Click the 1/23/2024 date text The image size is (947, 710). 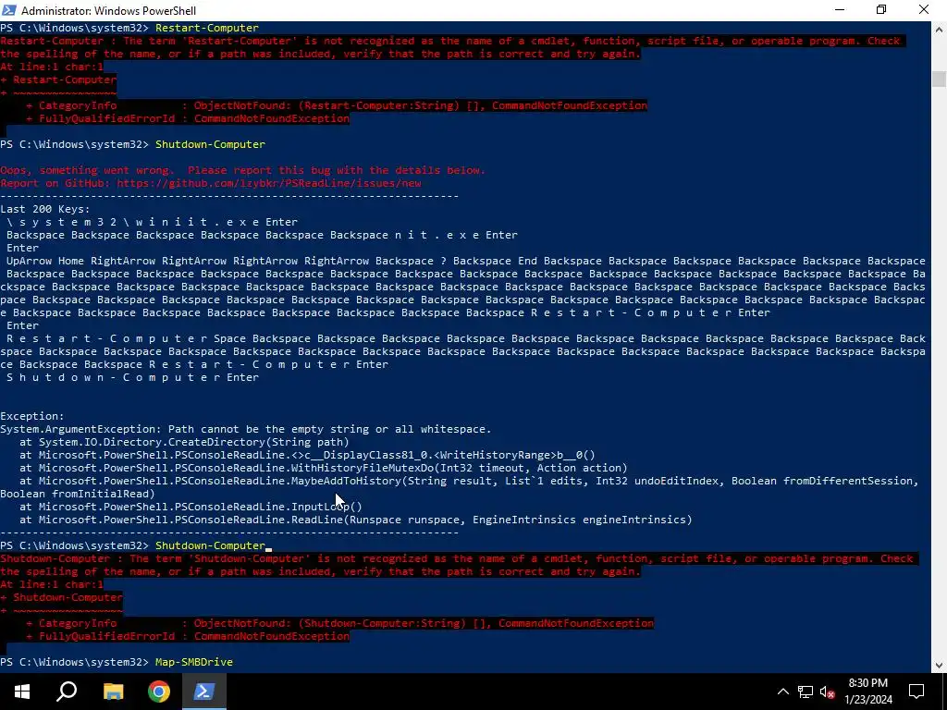tap(868, 700)
